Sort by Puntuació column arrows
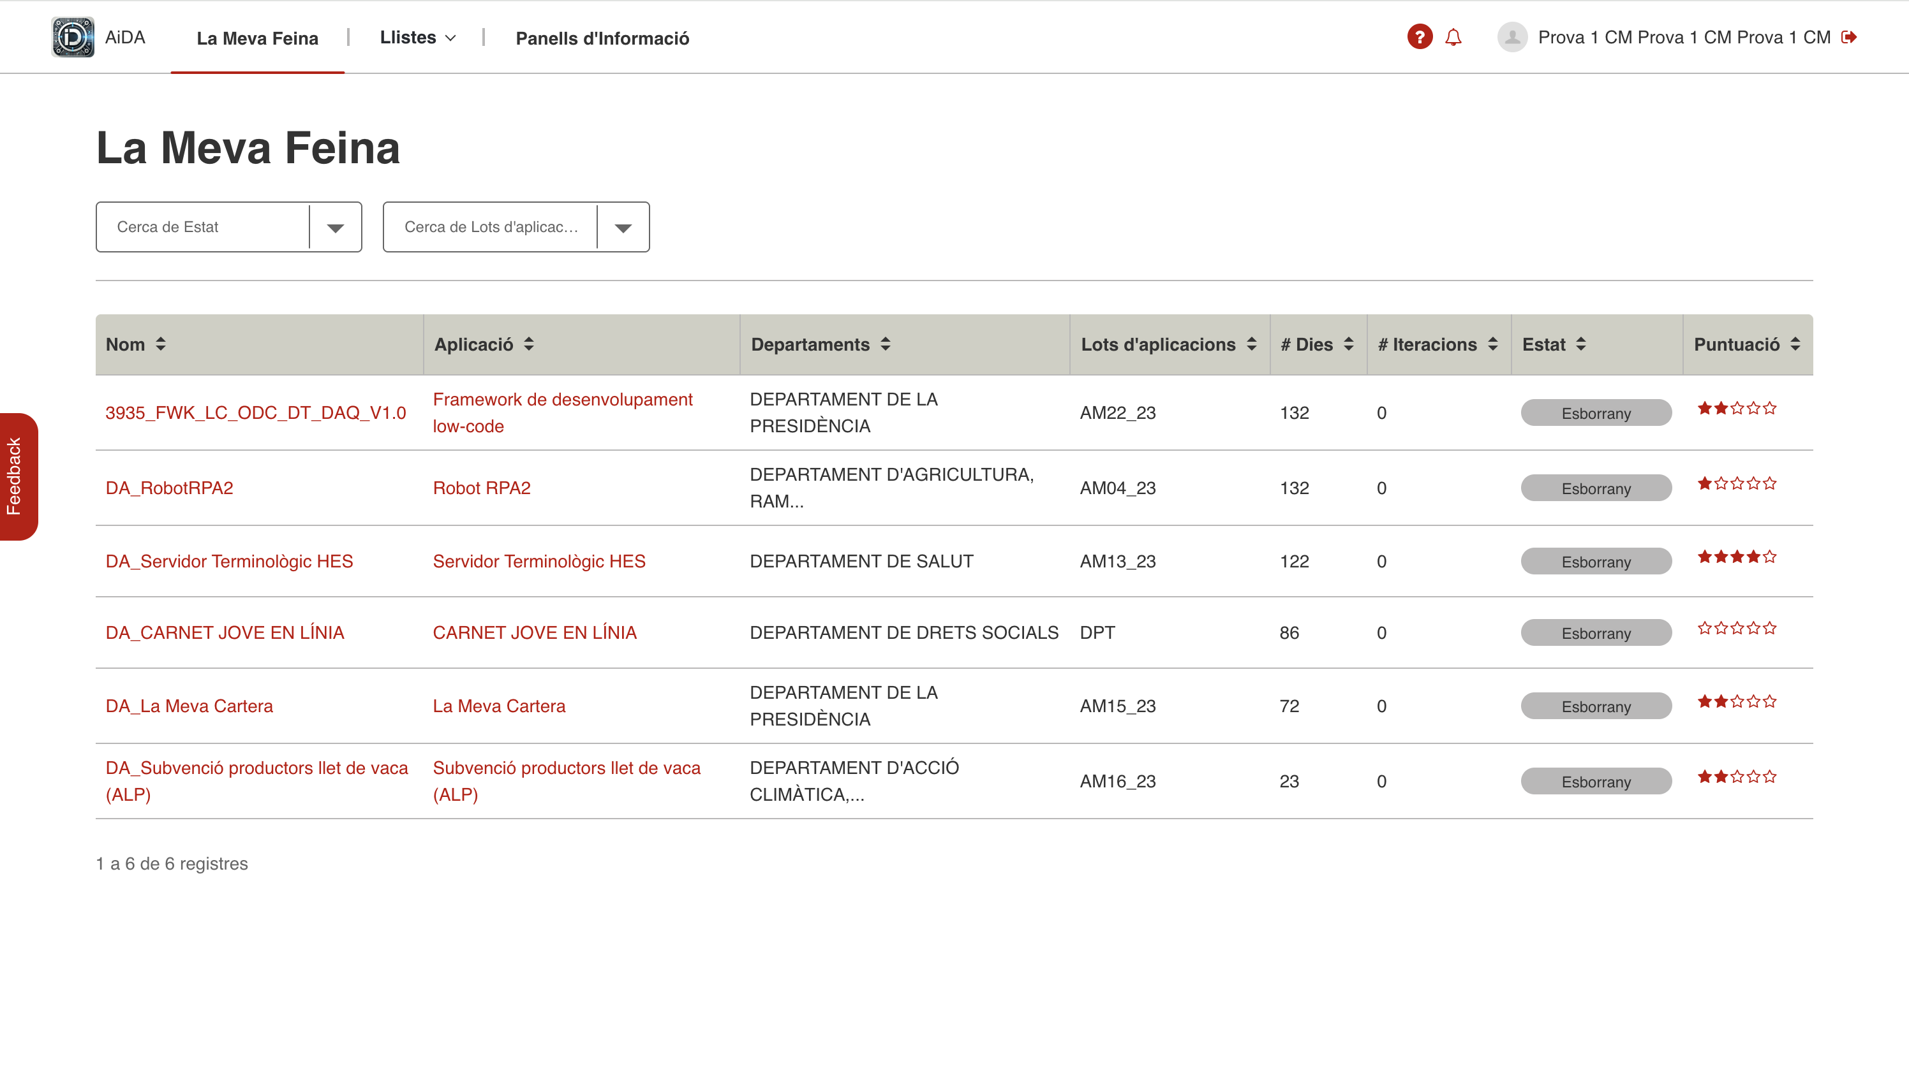 tap(1795, 344)
